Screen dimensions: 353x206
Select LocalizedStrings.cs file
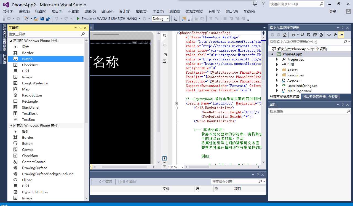(302, 85)
